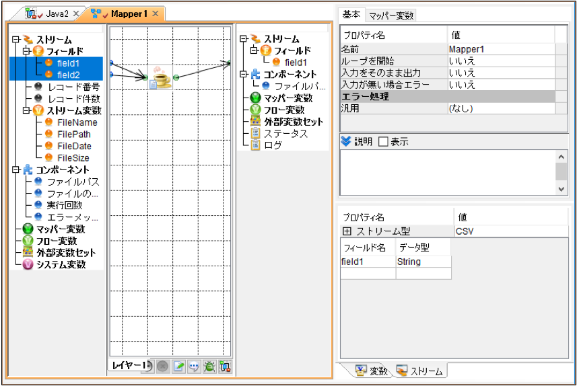This screenshot has height=386, width=577.
Task: Click the left コンポーネント puzzle icon
Action: click(x=28, y=169)
